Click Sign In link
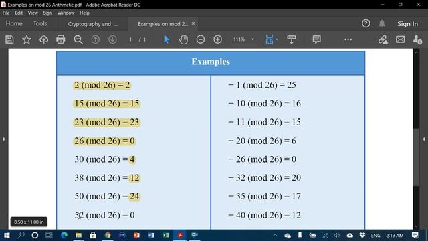This screenshot has height=241, width=428. click(407, 24)
